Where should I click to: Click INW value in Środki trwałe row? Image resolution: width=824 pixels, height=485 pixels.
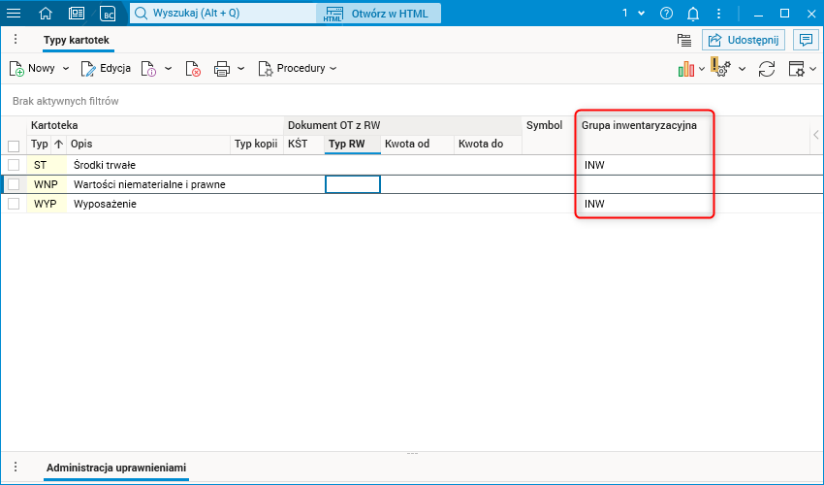click(x=594, y=165)
